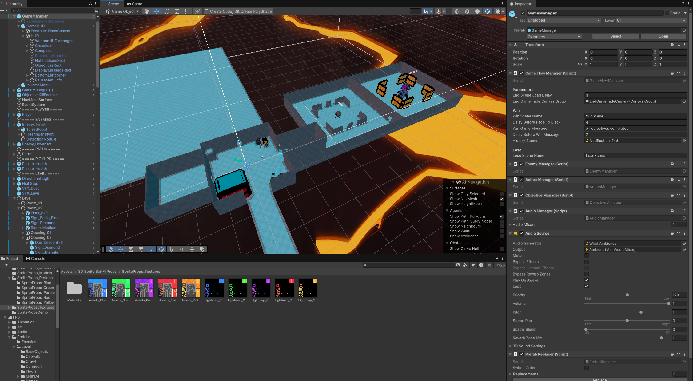
Task: Click the Create PolyShape tool
Action: pyautogui.click(x=253, y=11)
